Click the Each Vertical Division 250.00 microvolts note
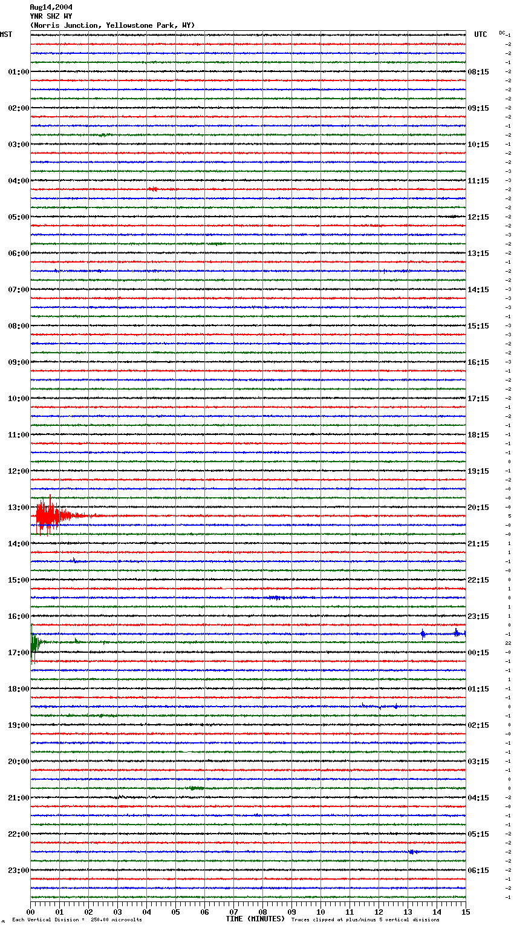This screenshot has width=514, height=928. (x=77, y=920)
